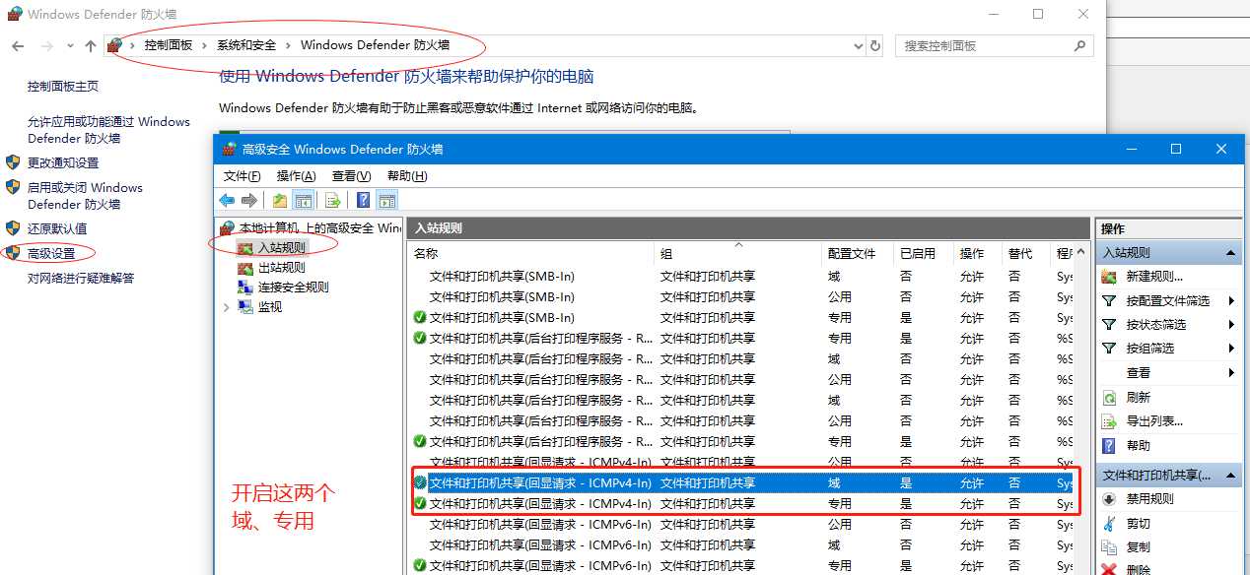Screen dimensions: 1250x575
Task: Open the 帮助(H) menu
Action: click(407, 176)
